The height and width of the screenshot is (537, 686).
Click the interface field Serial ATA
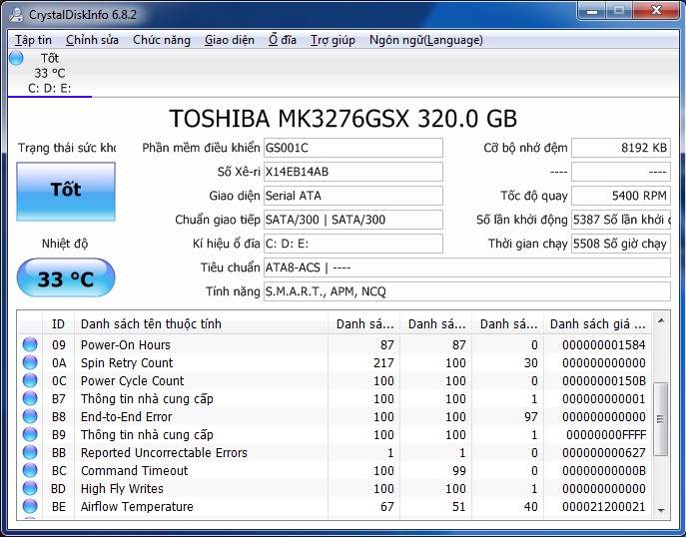[x=353, y=196]
